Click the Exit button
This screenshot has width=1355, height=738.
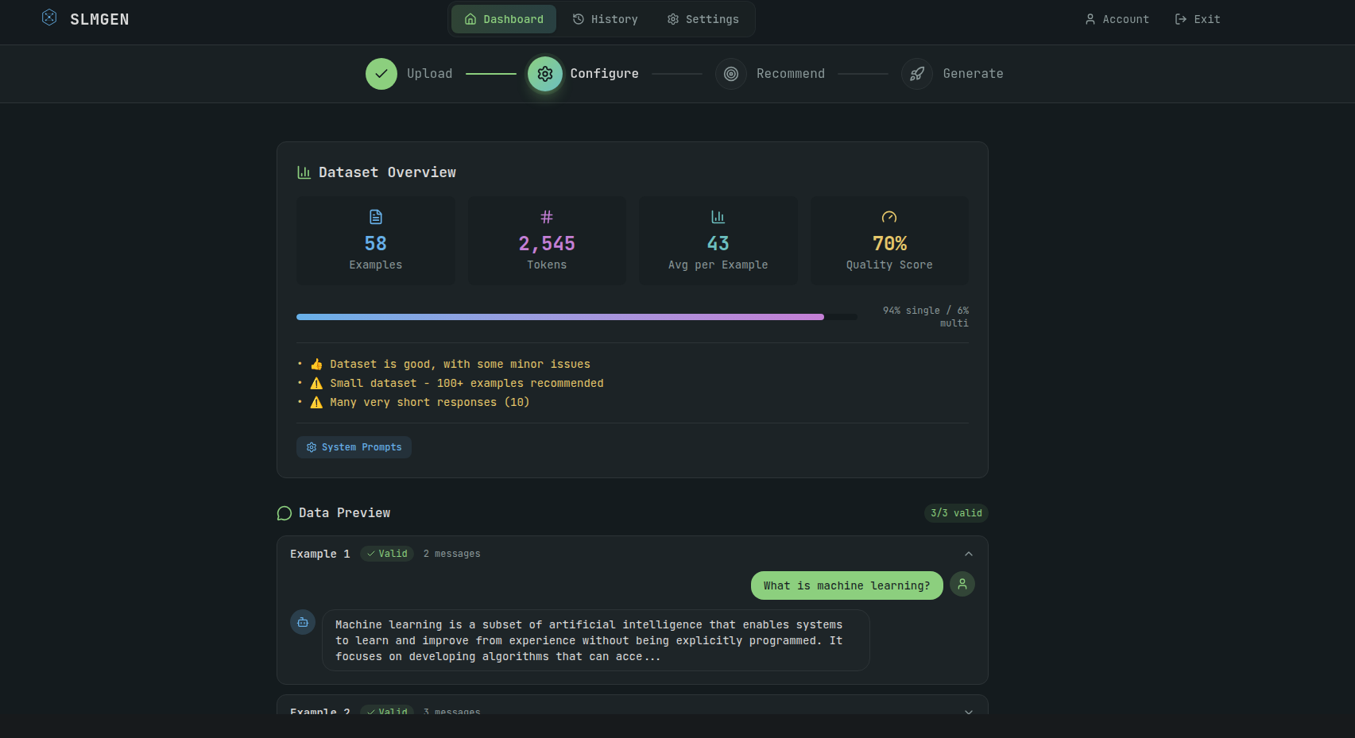(x=1197, y=18)
